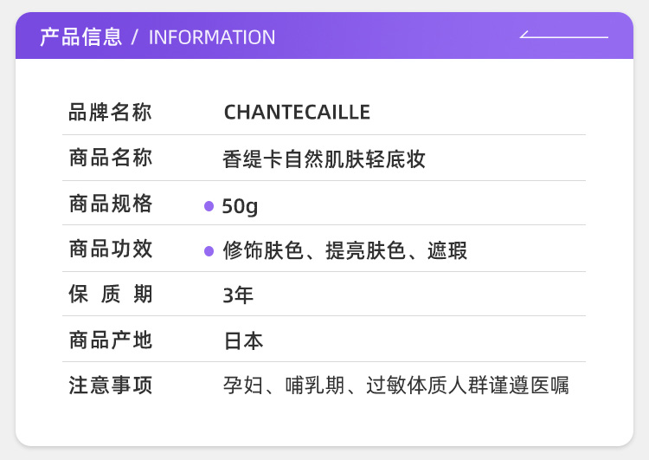Click the purple bullet before 50g

209,206
